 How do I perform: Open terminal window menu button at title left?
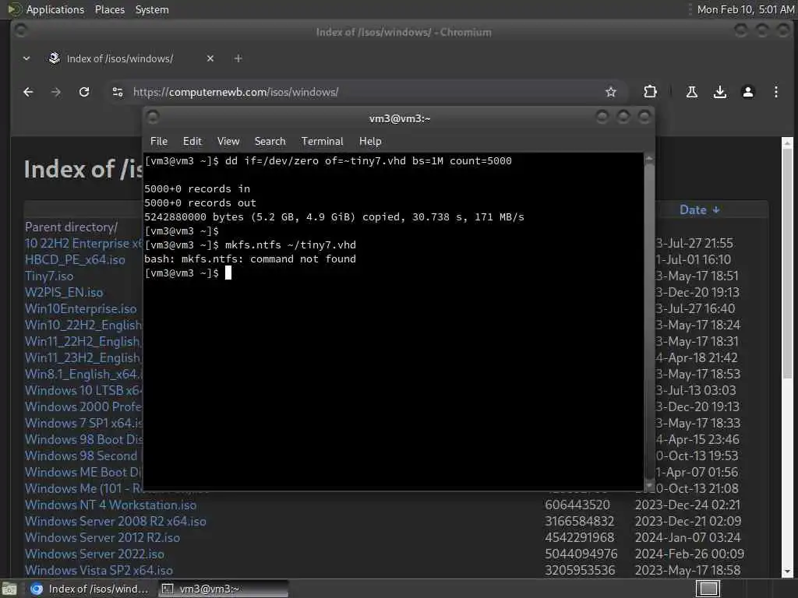153,118
